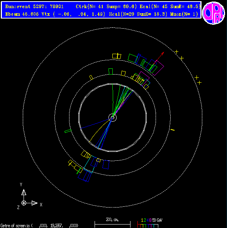Click the central vertex circle
This screenshot has width=227, height=228.
click(112, 117)
